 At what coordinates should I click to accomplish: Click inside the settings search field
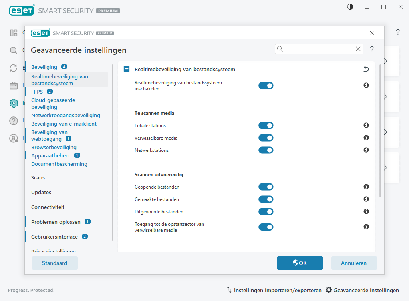(x=316, y=48)
